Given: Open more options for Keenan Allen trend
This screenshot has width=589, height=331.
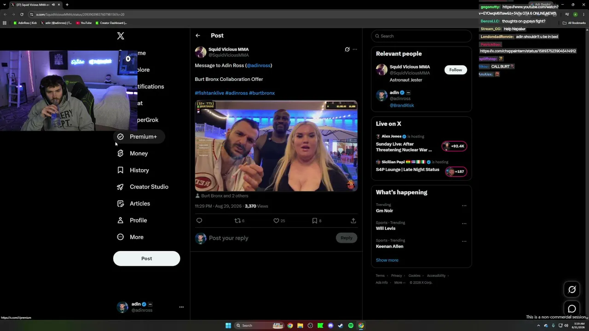Looking at the screenshot, I should (464, 241).
